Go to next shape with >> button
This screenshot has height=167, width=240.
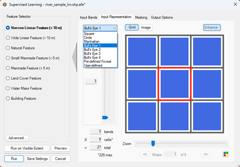coord(206,154)
